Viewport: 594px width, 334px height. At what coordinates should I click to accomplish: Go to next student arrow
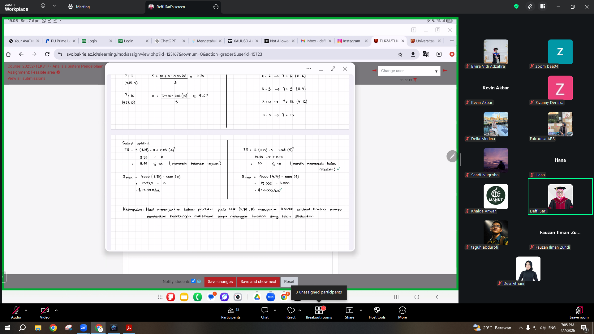(x=445, y=71)
